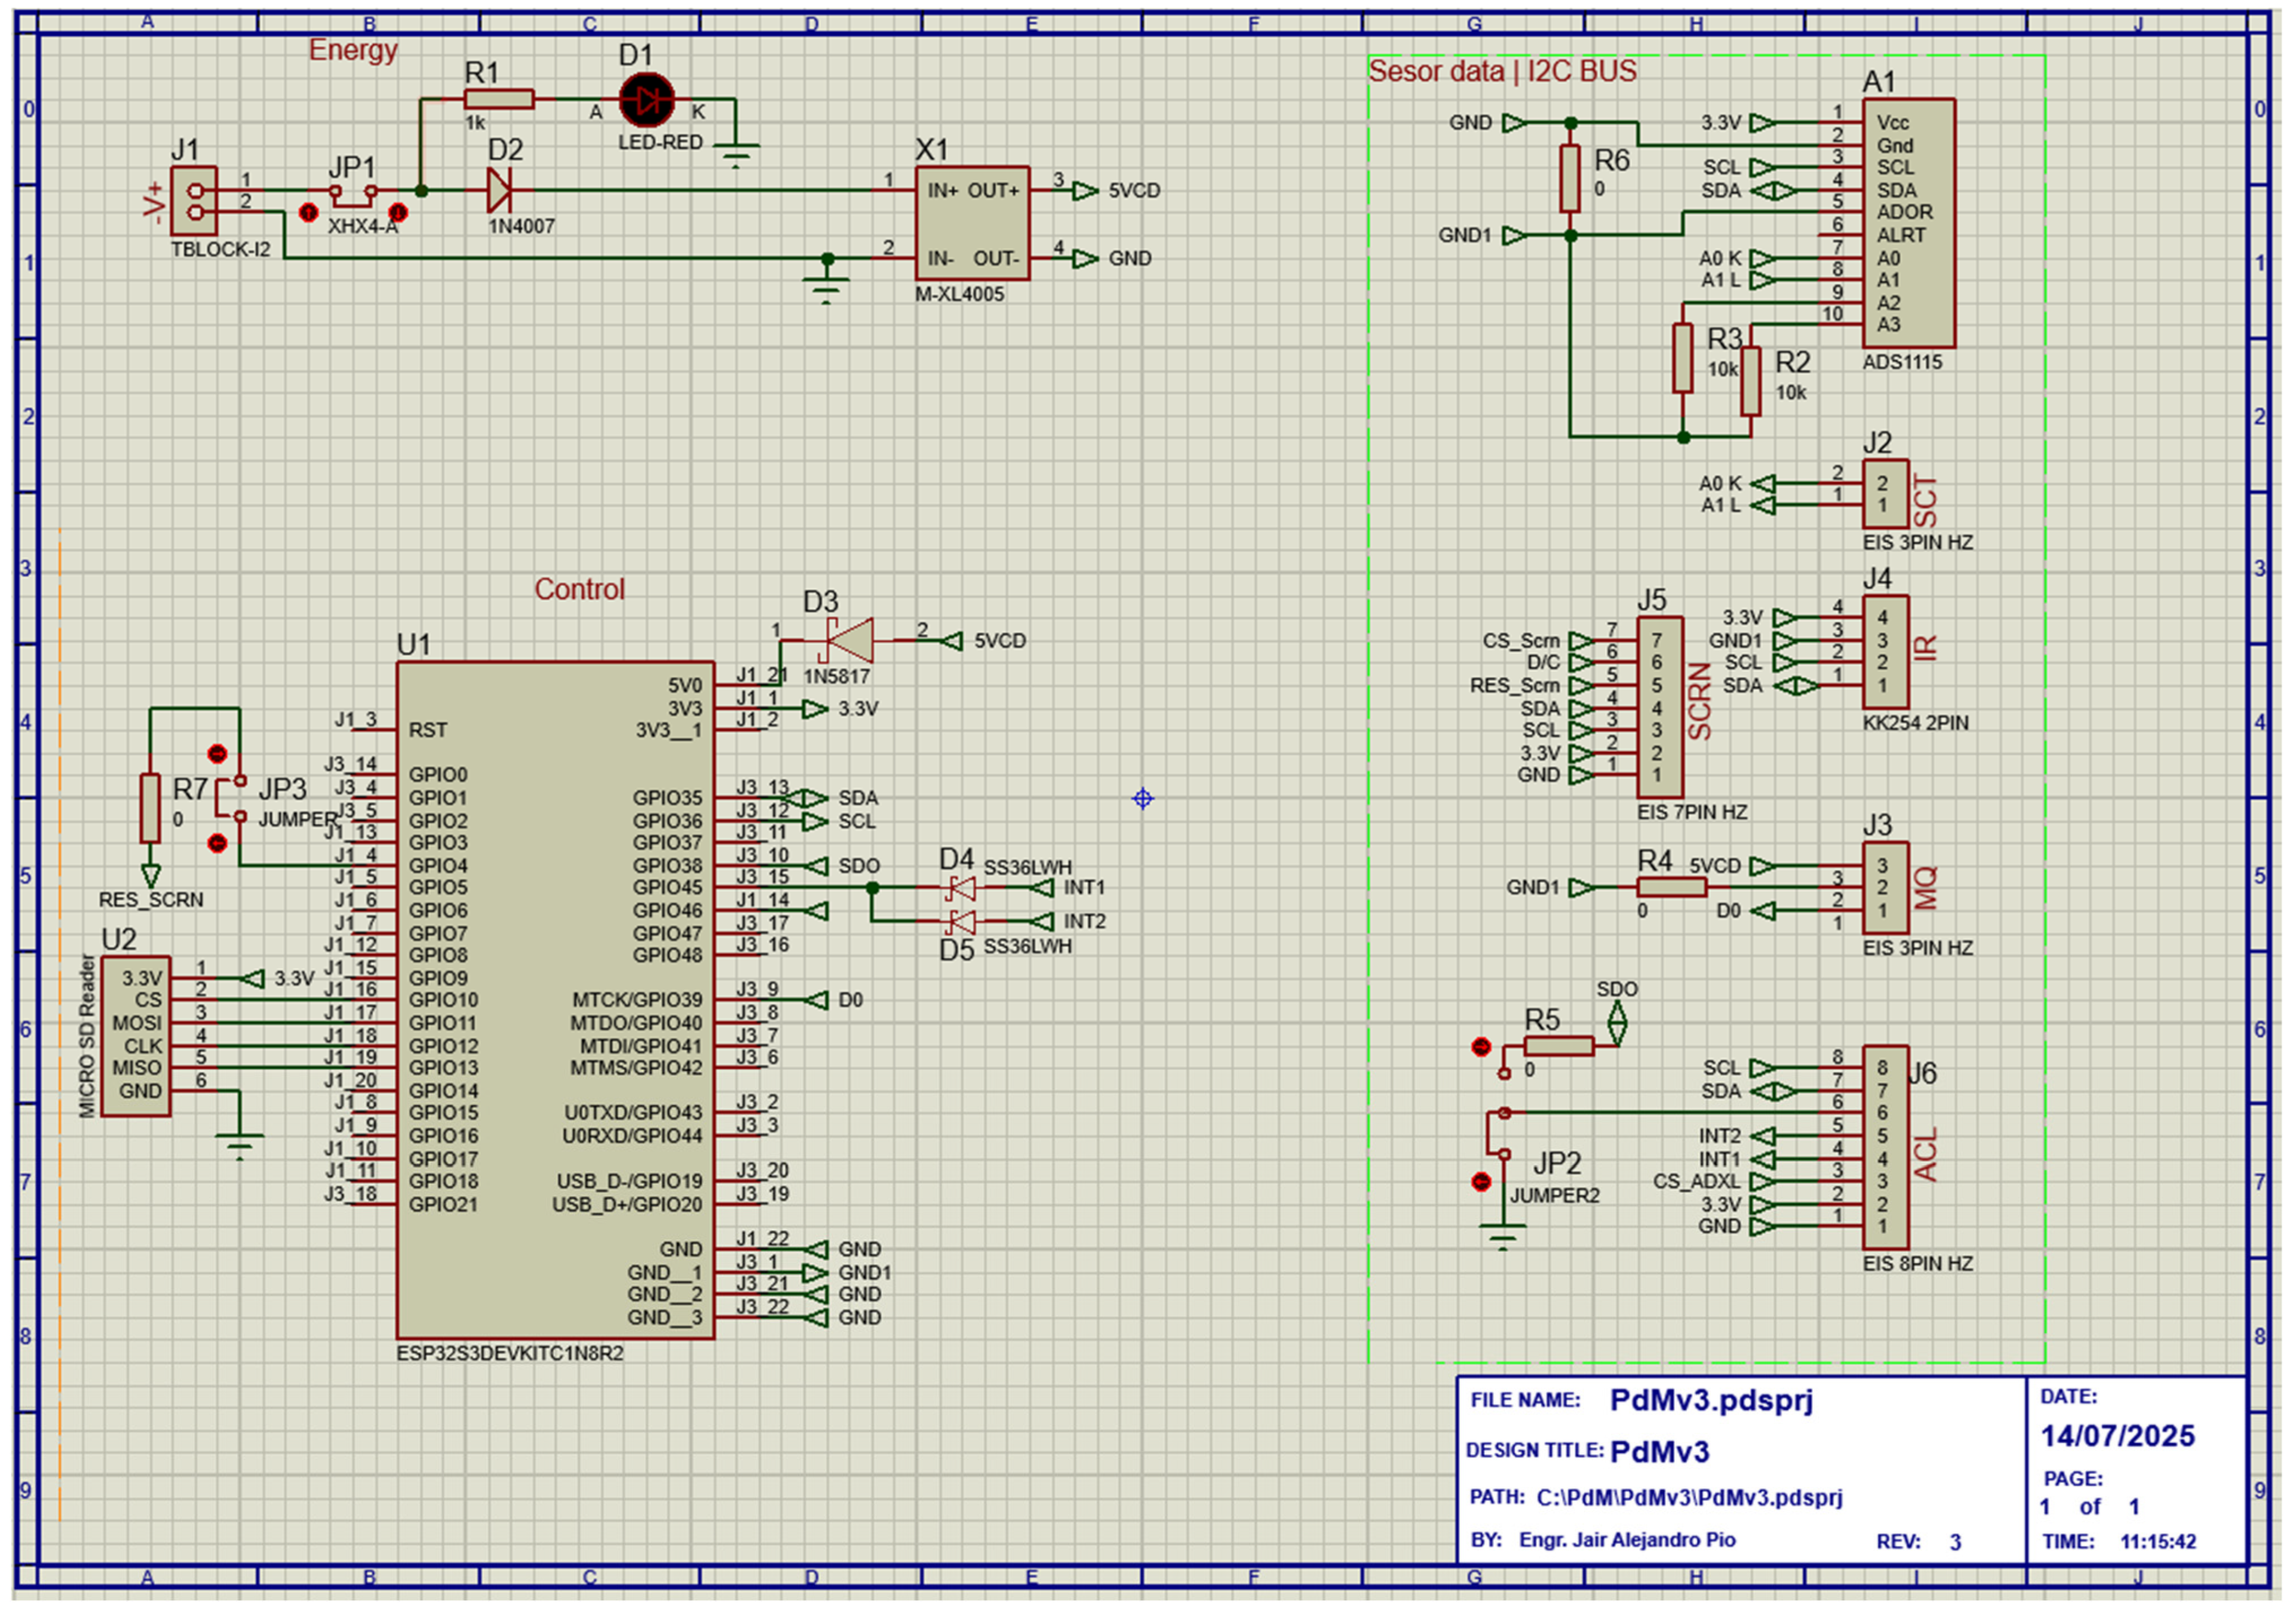The image size is (2296, 1612).
Task: Click the ESP32S3DEVKITC1N8R2 U1 component body
Action: (555, 1000)
